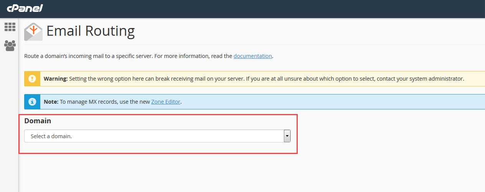Click the blue info note icon
485x192 pixels.
tap(32, 102)
